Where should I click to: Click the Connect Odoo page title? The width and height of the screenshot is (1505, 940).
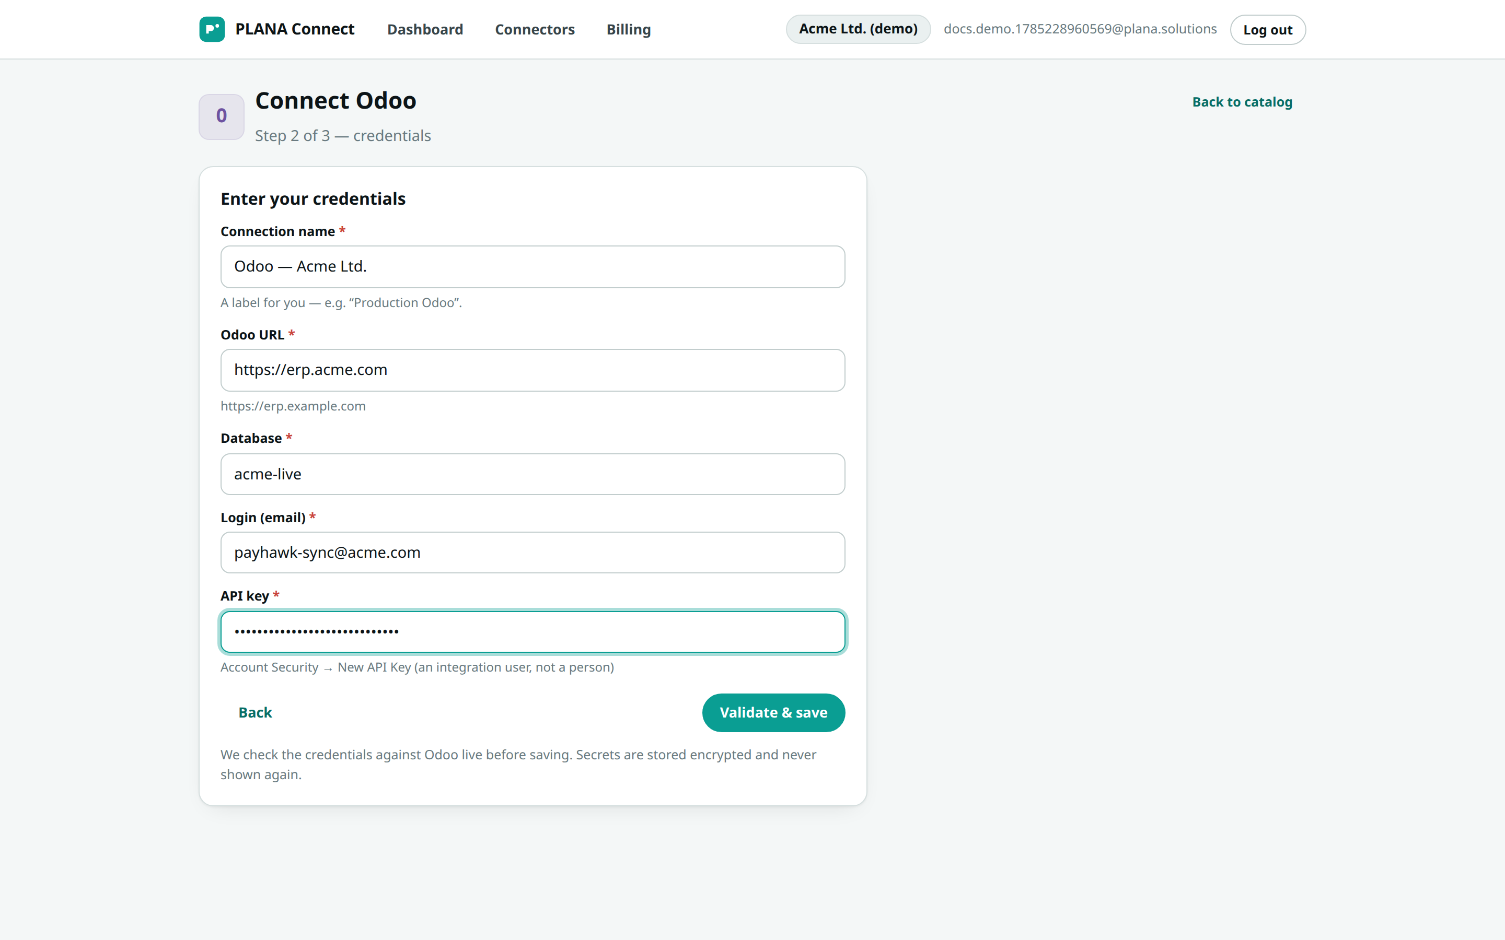tap(335, 101)
